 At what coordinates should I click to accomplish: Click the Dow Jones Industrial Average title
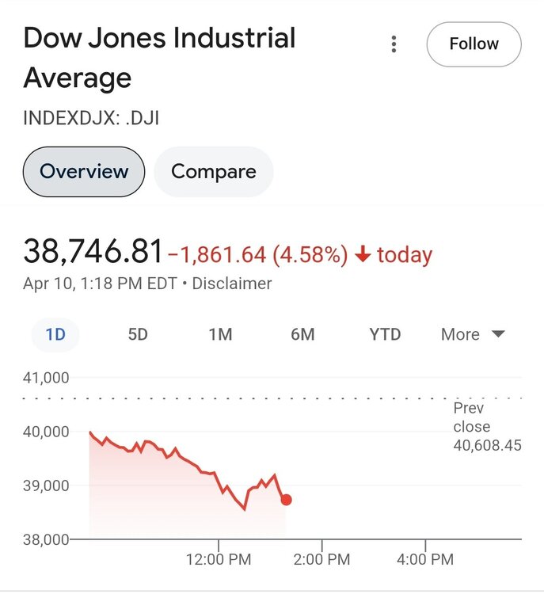(159, 58)
